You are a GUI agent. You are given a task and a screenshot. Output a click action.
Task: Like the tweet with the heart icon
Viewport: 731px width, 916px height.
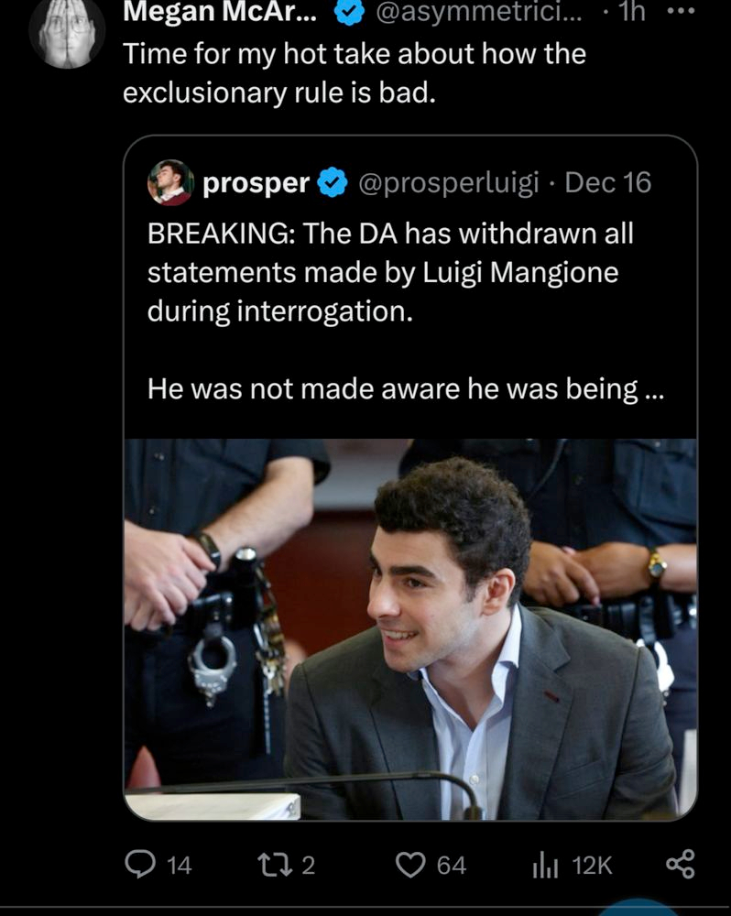[411, 864]
